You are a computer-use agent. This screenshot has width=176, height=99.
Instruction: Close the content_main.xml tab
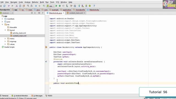pos(84,13)
